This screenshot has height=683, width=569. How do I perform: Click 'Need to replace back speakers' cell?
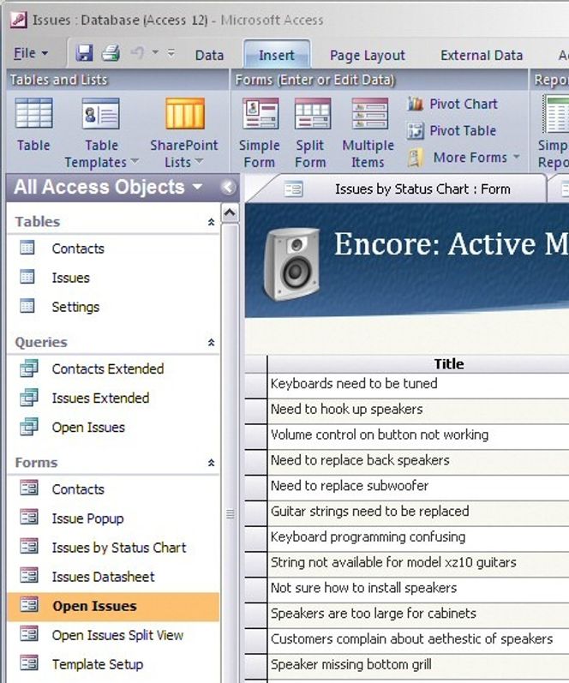pyautogui.click(x=418, y=461)
